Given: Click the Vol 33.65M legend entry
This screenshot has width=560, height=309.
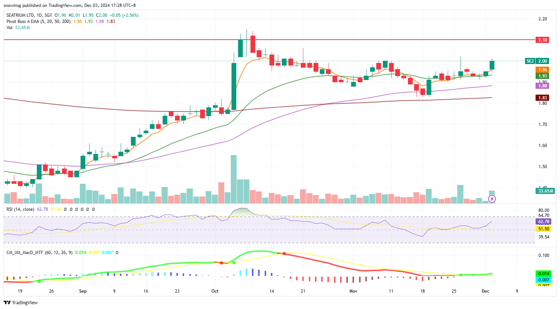Looking at the screenshot, I should coord(18,28).
